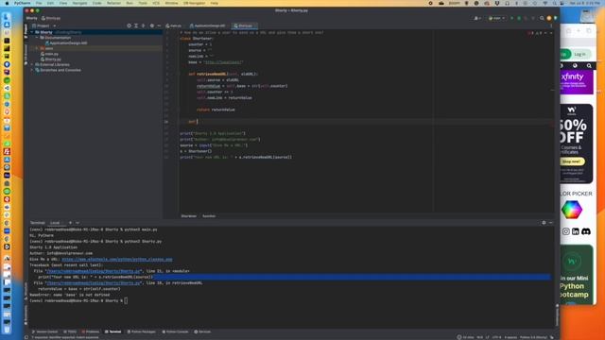Click second Shorty.py traceback file link
The height and width of the screenshot is (340, 605).
93,283
